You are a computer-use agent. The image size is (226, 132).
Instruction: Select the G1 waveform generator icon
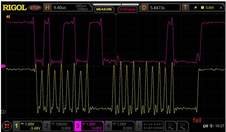click(171, 126)
